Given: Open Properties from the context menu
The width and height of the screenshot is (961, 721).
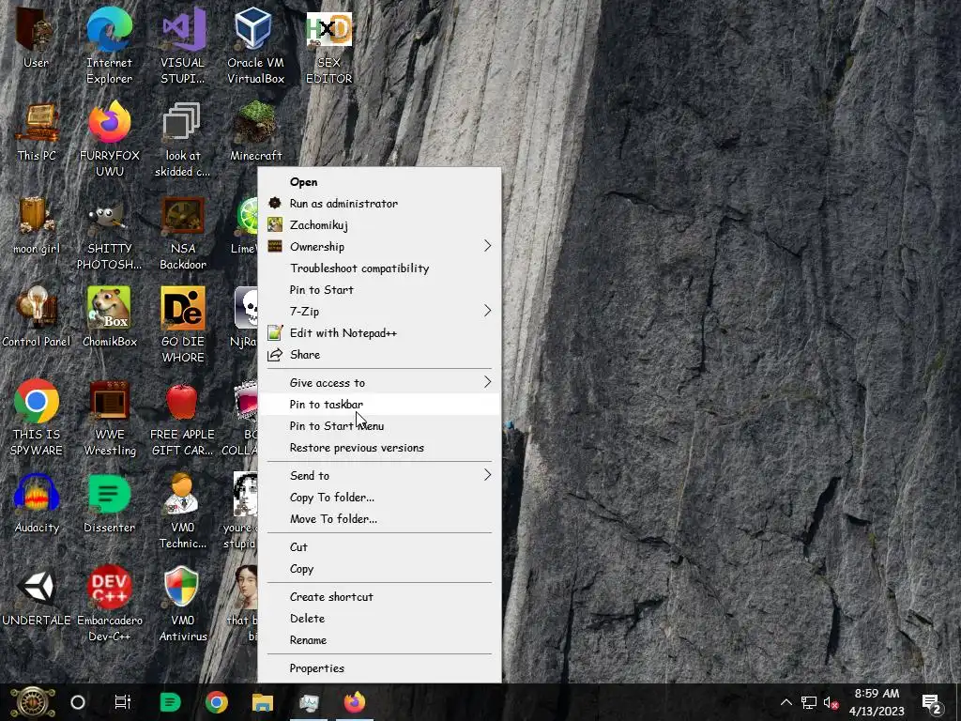Looking at the screenshot, I should [x=379, y=667].
